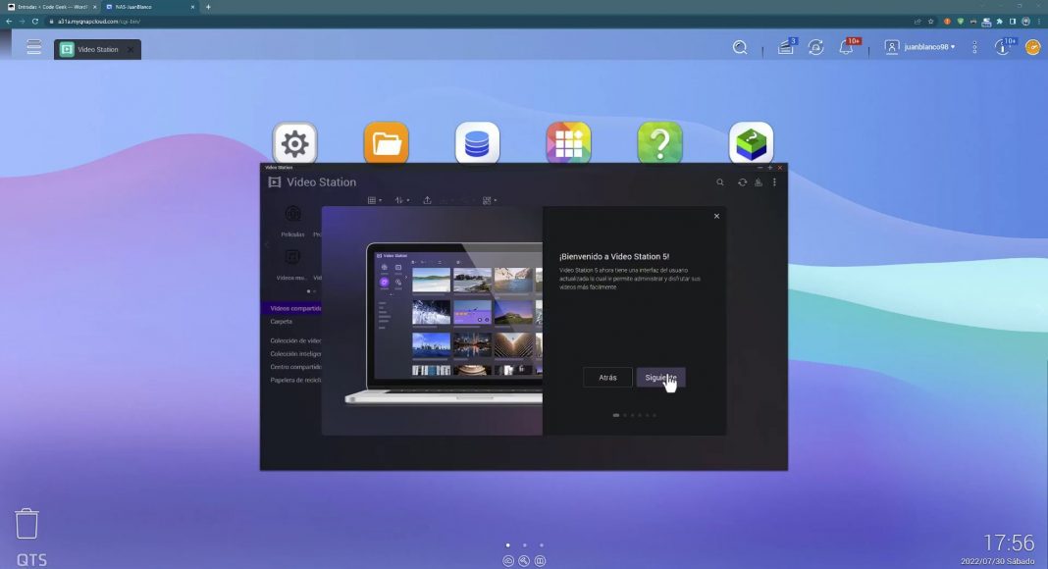Image resolution: width=1048 pixels, height=569 pixels.
Task: Open File Station orange folder icon
Action: [386, 144]
